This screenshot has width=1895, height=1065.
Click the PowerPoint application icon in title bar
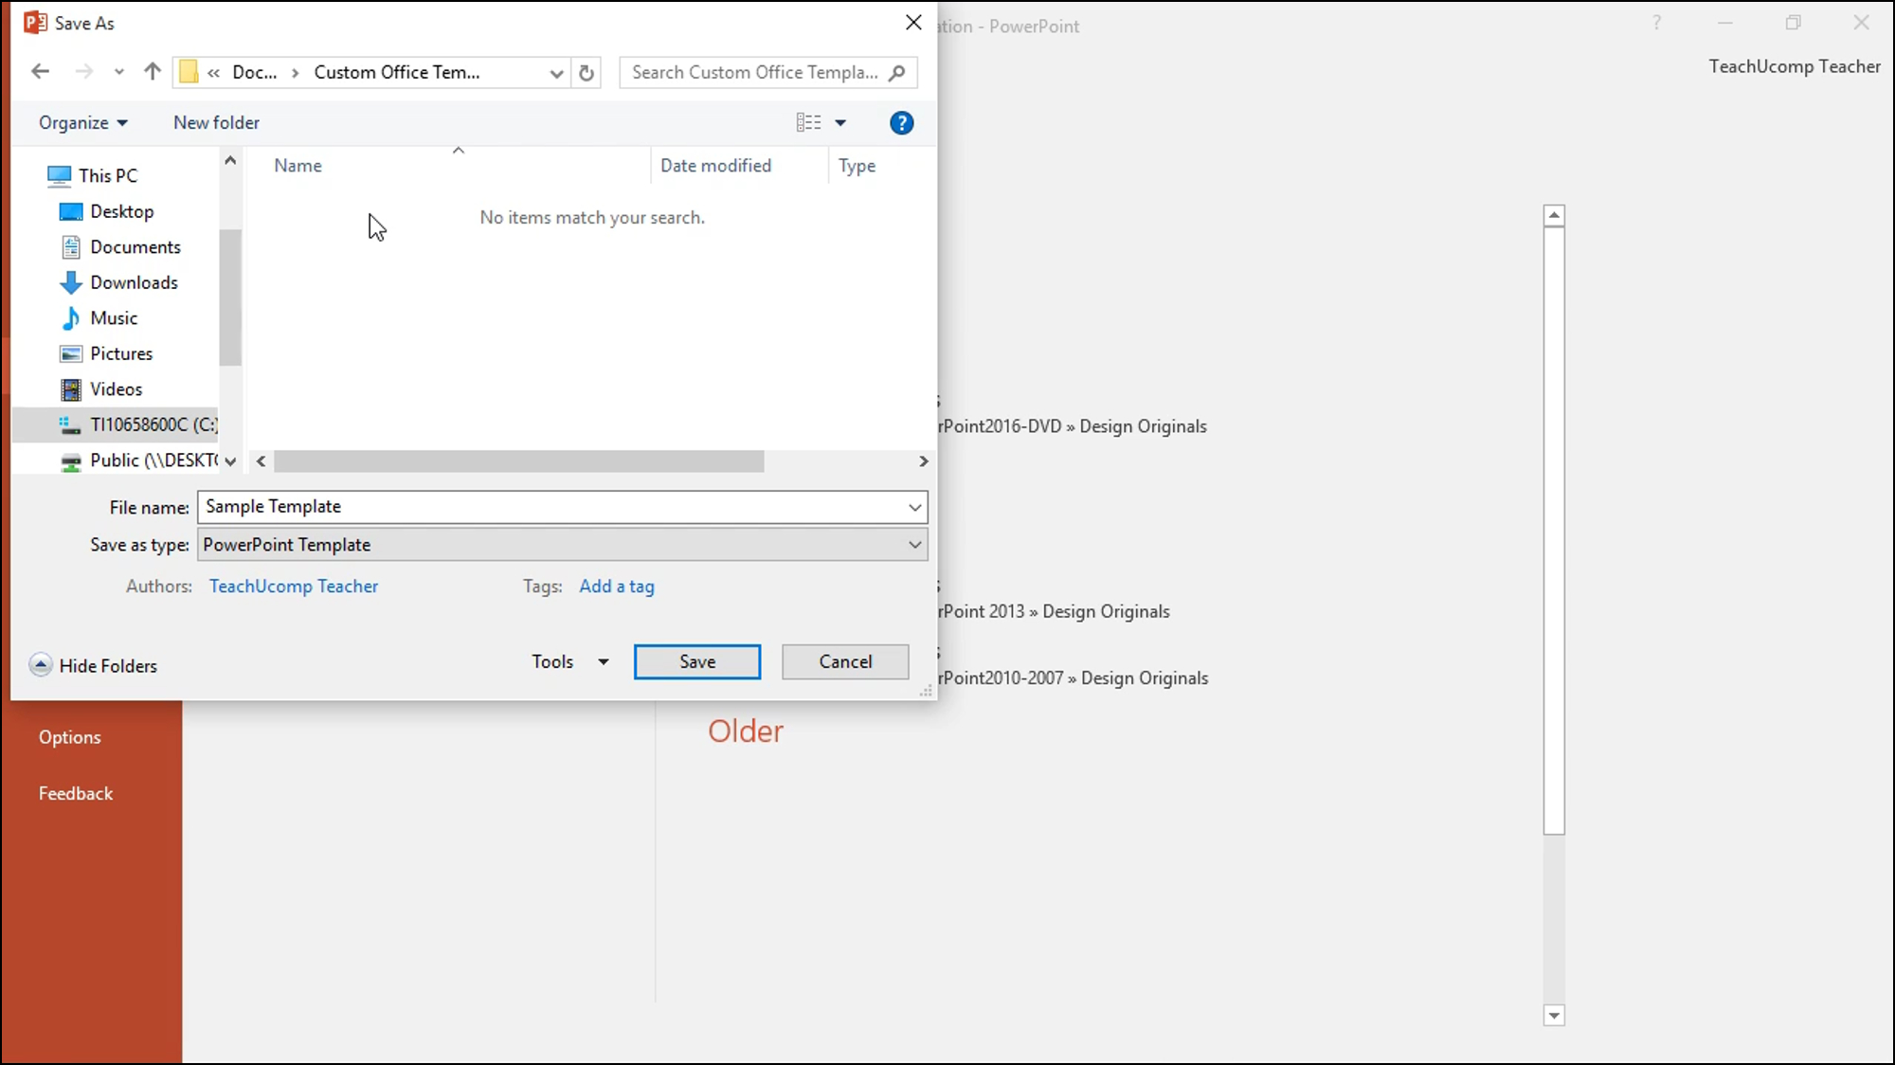tap(35, 22)
